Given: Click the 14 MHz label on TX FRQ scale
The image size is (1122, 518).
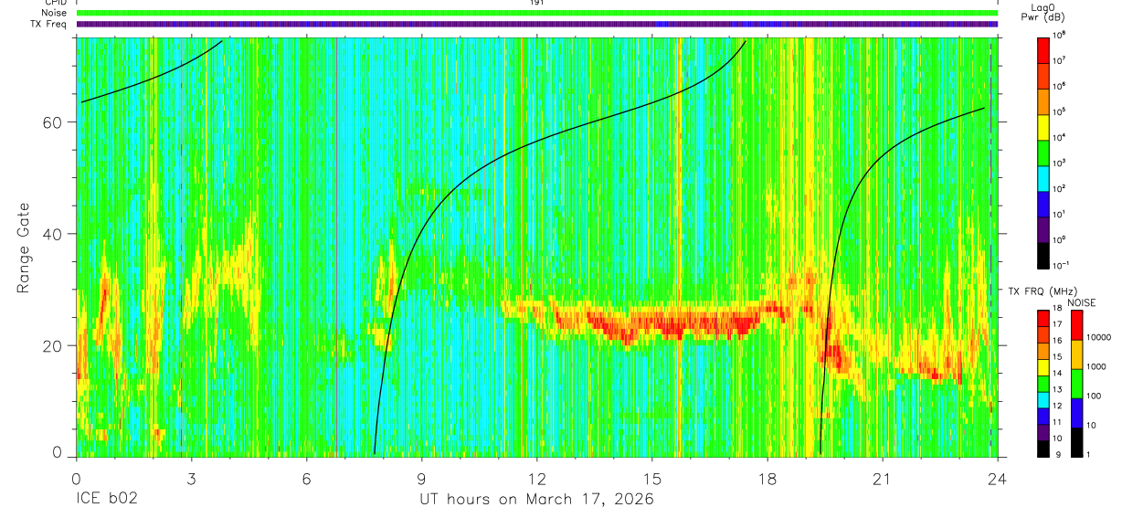Looking at the screenshot, I should [1058, 373].
